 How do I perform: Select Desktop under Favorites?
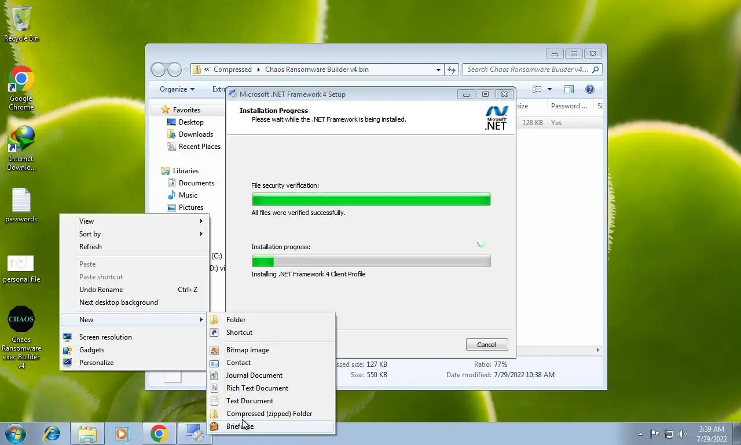pyautogui.click(x=191, y=122)
